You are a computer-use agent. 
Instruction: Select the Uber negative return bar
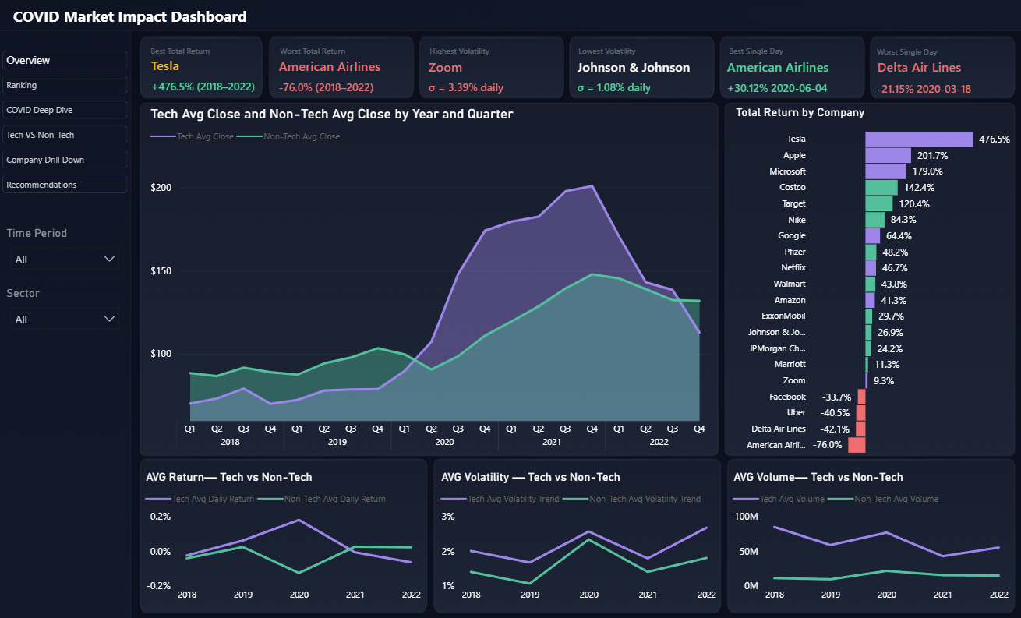point(860,413)
